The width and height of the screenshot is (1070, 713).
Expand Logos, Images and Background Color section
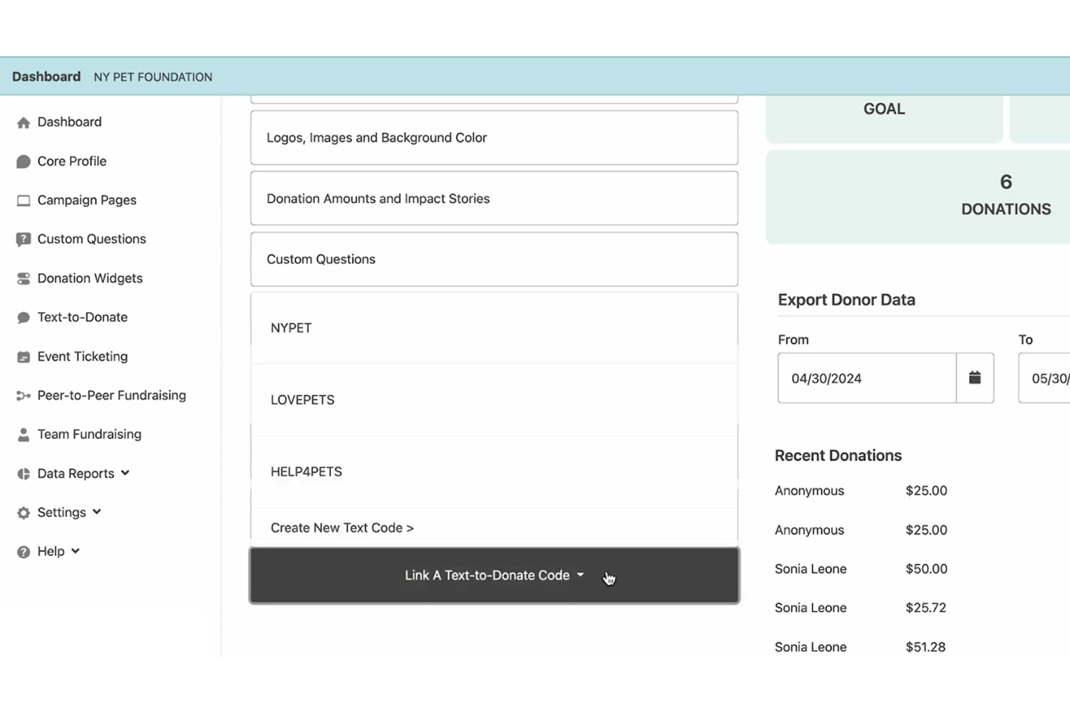pyautogui.click(x=494, y=137)
